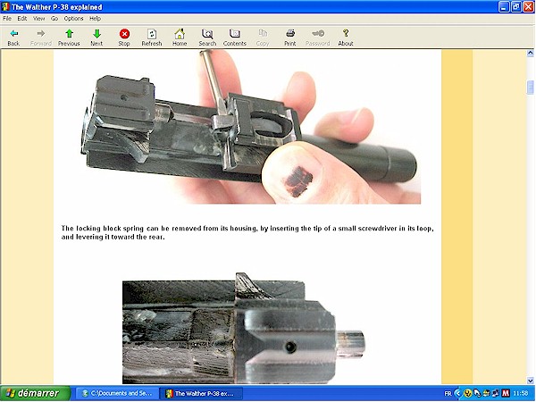
Task: Open the Go menu
Action: [x=54, y=19]
